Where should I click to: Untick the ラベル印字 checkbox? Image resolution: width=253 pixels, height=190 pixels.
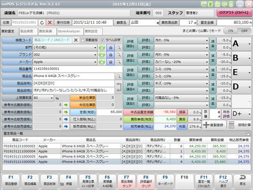coord(102,40)
